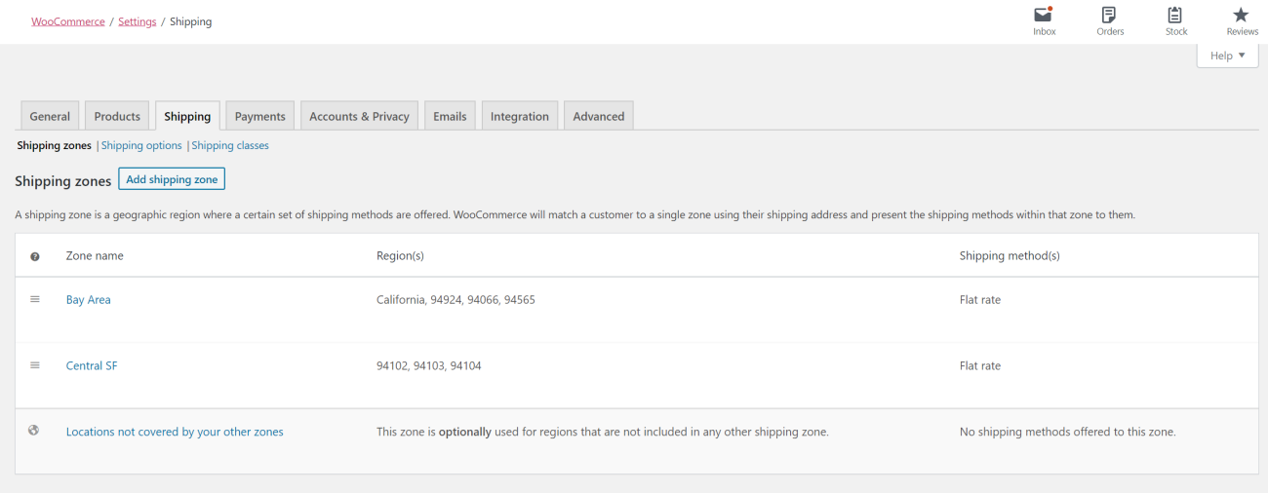Open the Payments tab
1268x493 pixels.
[x=259, y=116]
